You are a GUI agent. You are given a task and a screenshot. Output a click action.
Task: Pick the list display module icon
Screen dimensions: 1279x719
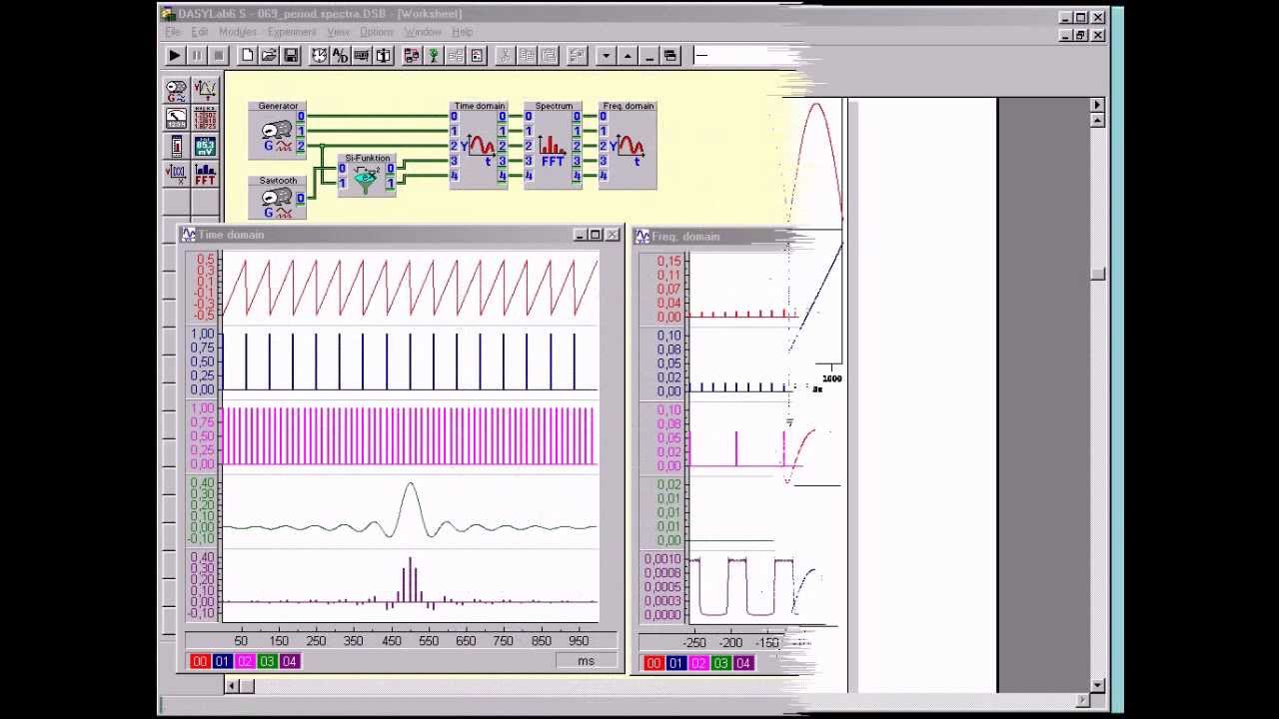205,119
